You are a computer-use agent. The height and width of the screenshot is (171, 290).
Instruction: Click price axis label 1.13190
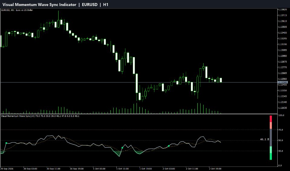click(282, 44)
